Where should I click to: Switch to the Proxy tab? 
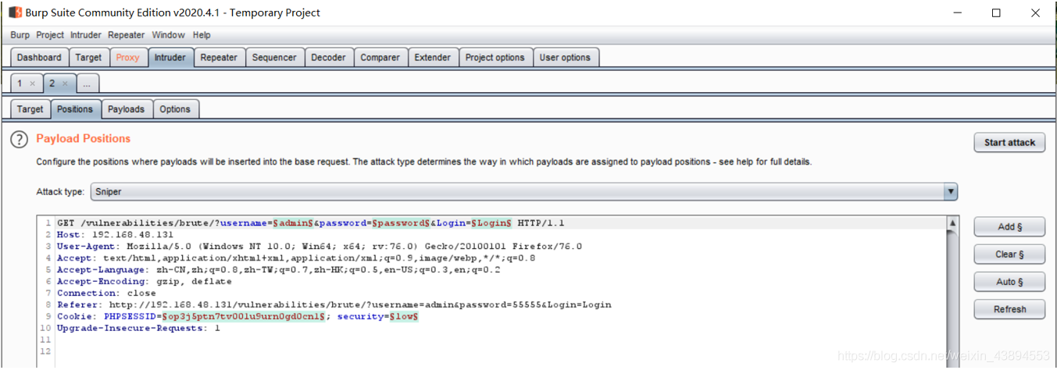pyautogui.click(x=128, y=58)
